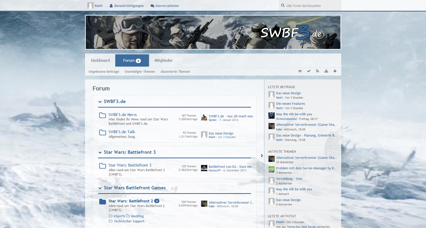Open Konversationen speech bubble icon

[152, 6]
